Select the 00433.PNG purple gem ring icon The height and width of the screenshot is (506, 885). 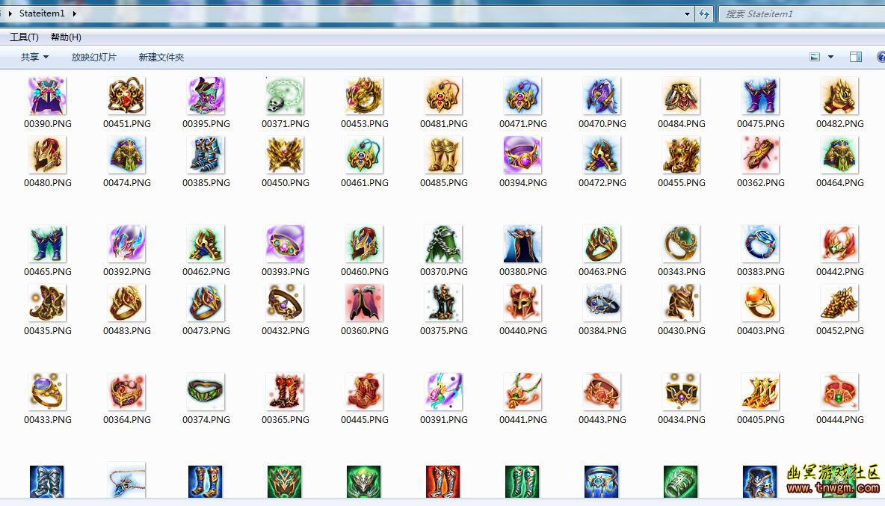coord(47,392)
